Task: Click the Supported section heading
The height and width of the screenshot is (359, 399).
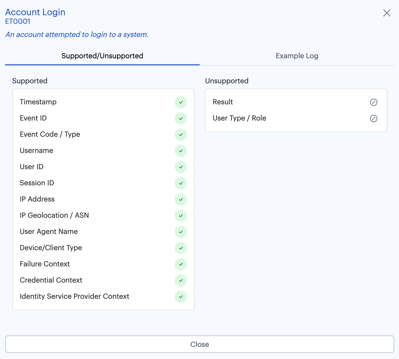Action: pyautogui.click(x=30, y=81)
